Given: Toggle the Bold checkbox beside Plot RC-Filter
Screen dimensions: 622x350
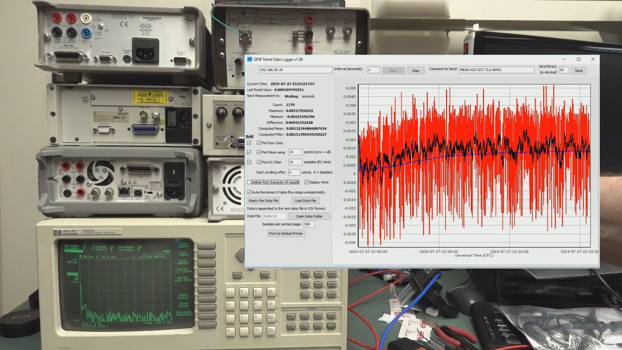Looking at the screenshot, I should point(249,162).
